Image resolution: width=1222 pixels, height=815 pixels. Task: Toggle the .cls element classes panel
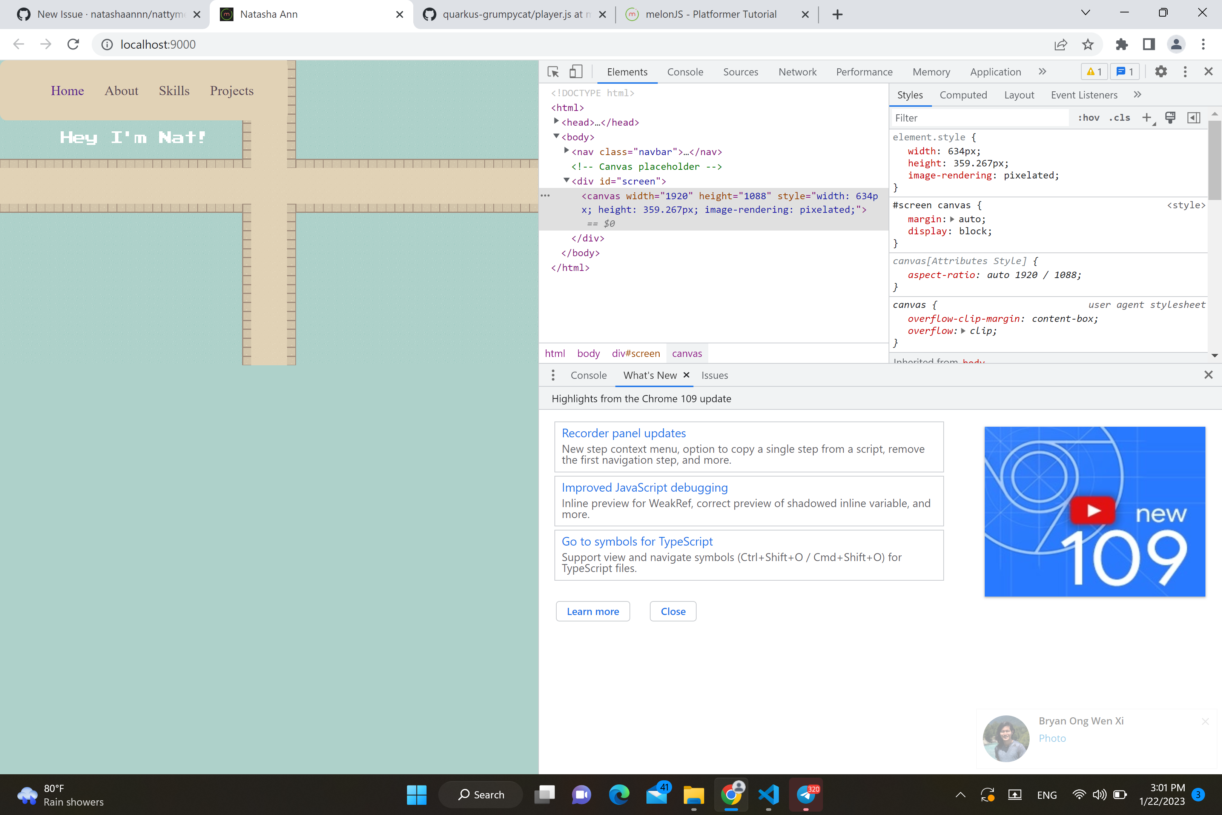1120,118
